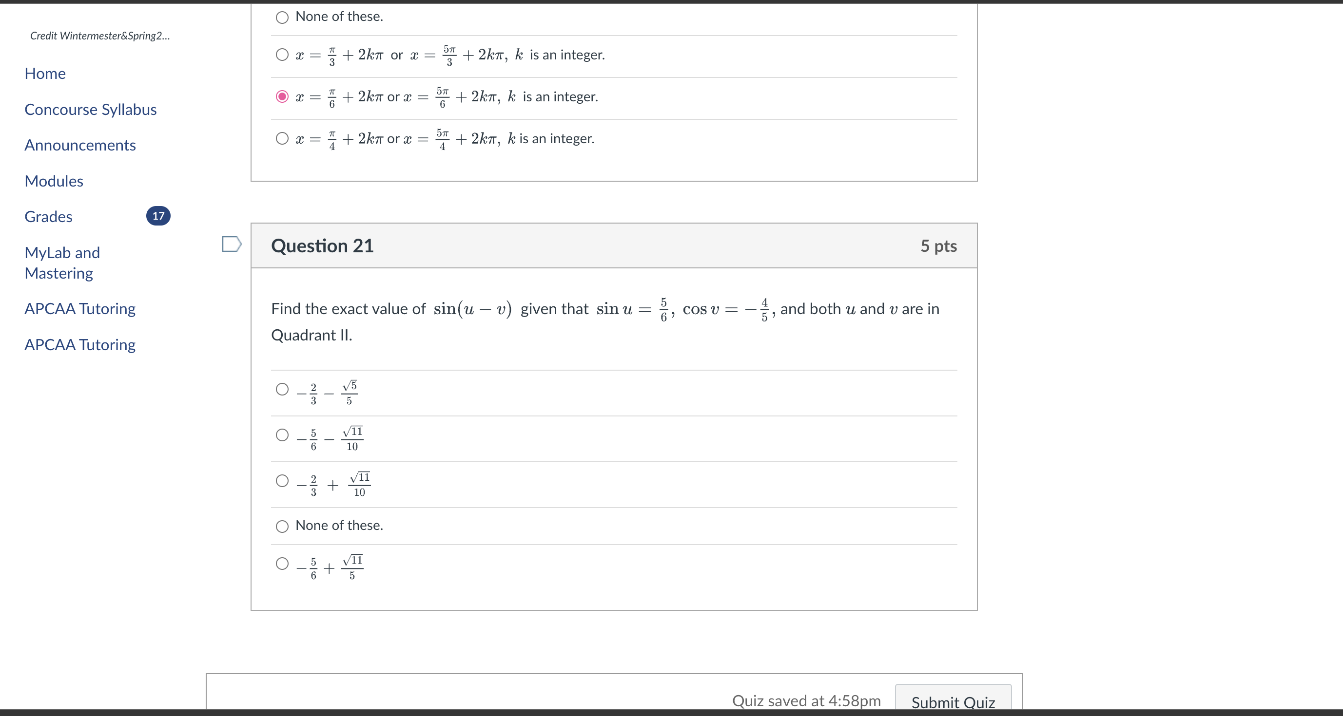Select answer x = π/4 + 2kπ option
The height and width of the screenshot is (716, 1343).
click(282, 138)
